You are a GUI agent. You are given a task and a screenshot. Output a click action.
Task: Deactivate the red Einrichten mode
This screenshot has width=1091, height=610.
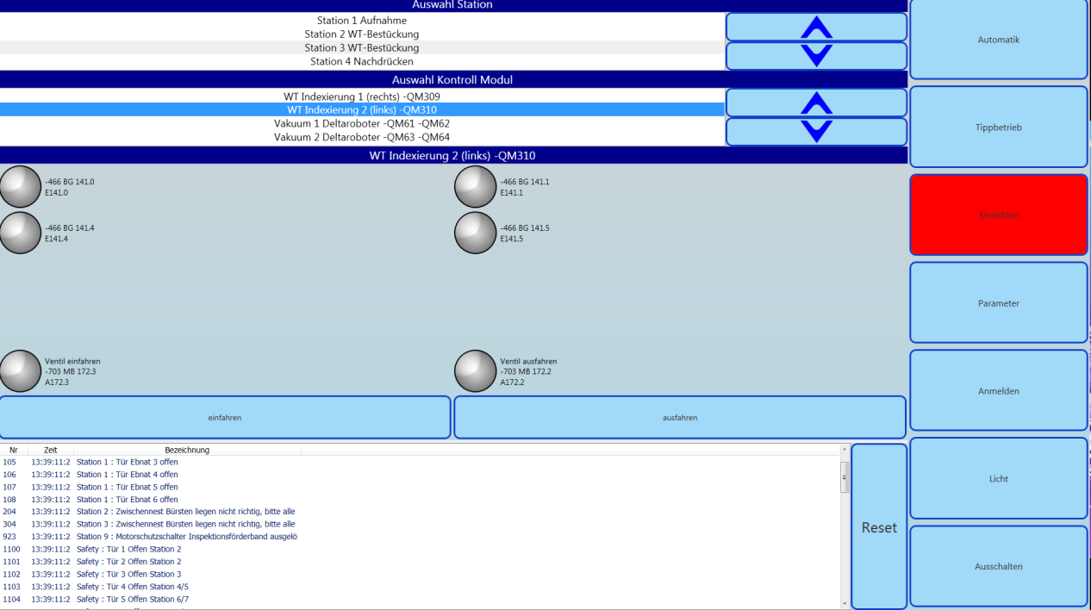tap(998, 215)
